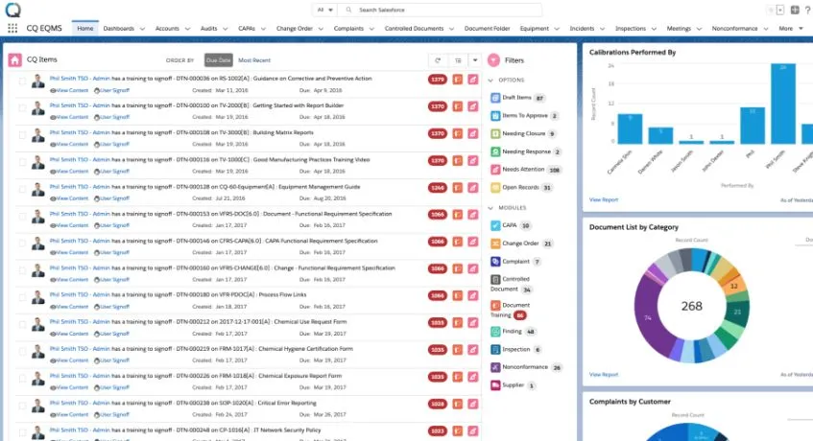The height and width of the screenshot is (441, 813).
Task: Click the Open Records filter icon
Action: (x=495, y=187)
